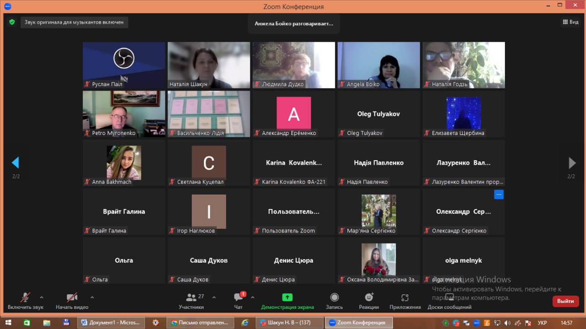
Task: Expand video options arrow beside camera
Action: click(x=92, y=297)
